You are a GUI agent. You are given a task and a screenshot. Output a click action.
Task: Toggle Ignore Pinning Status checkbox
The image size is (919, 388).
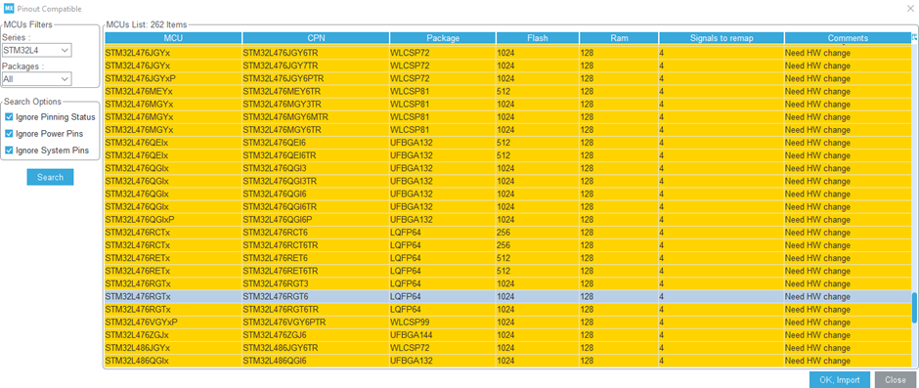(9, 117)
